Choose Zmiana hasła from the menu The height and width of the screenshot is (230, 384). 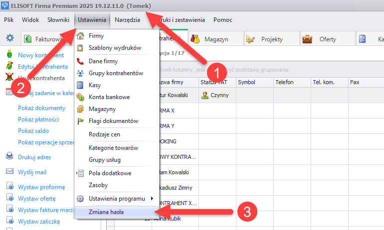(x=106, y=212)
